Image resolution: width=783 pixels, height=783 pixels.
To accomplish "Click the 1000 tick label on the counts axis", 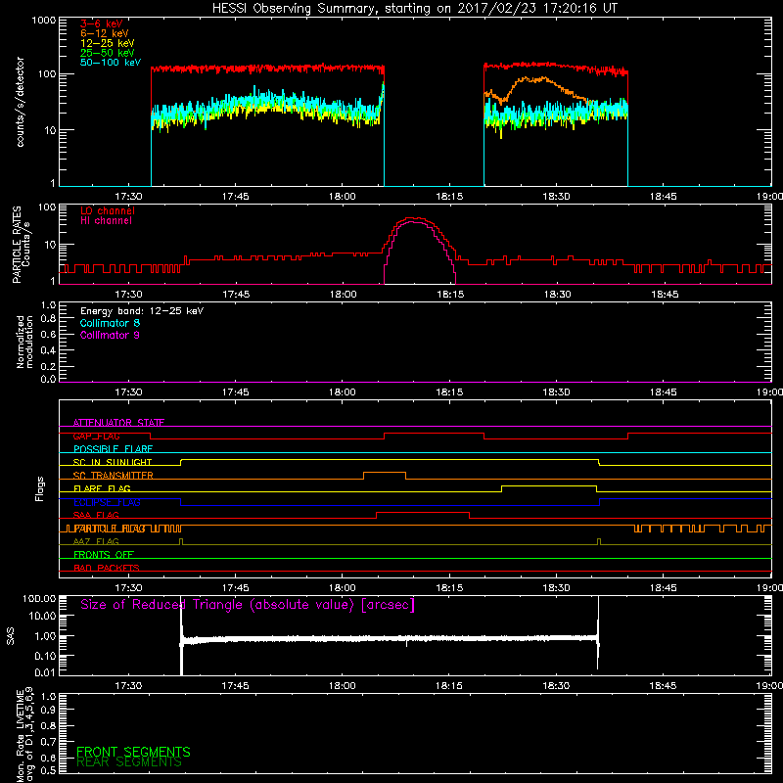I will tap(43, 21).
